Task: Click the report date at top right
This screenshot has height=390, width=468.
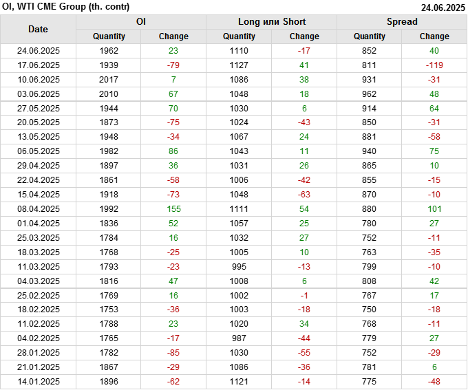Action: [x=443, y=8]
